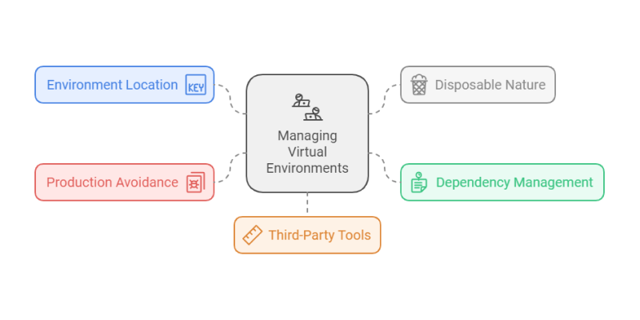This screenshot has width=640, height=320.
Task: Click the 'Production Avoidance' label
Action: (112, 182)
